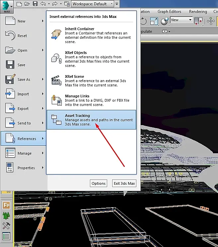The height and width of the screenshot is (247, 218).
Task: Expand the Undo history dropdown arrow
Action: coord(49,4)
